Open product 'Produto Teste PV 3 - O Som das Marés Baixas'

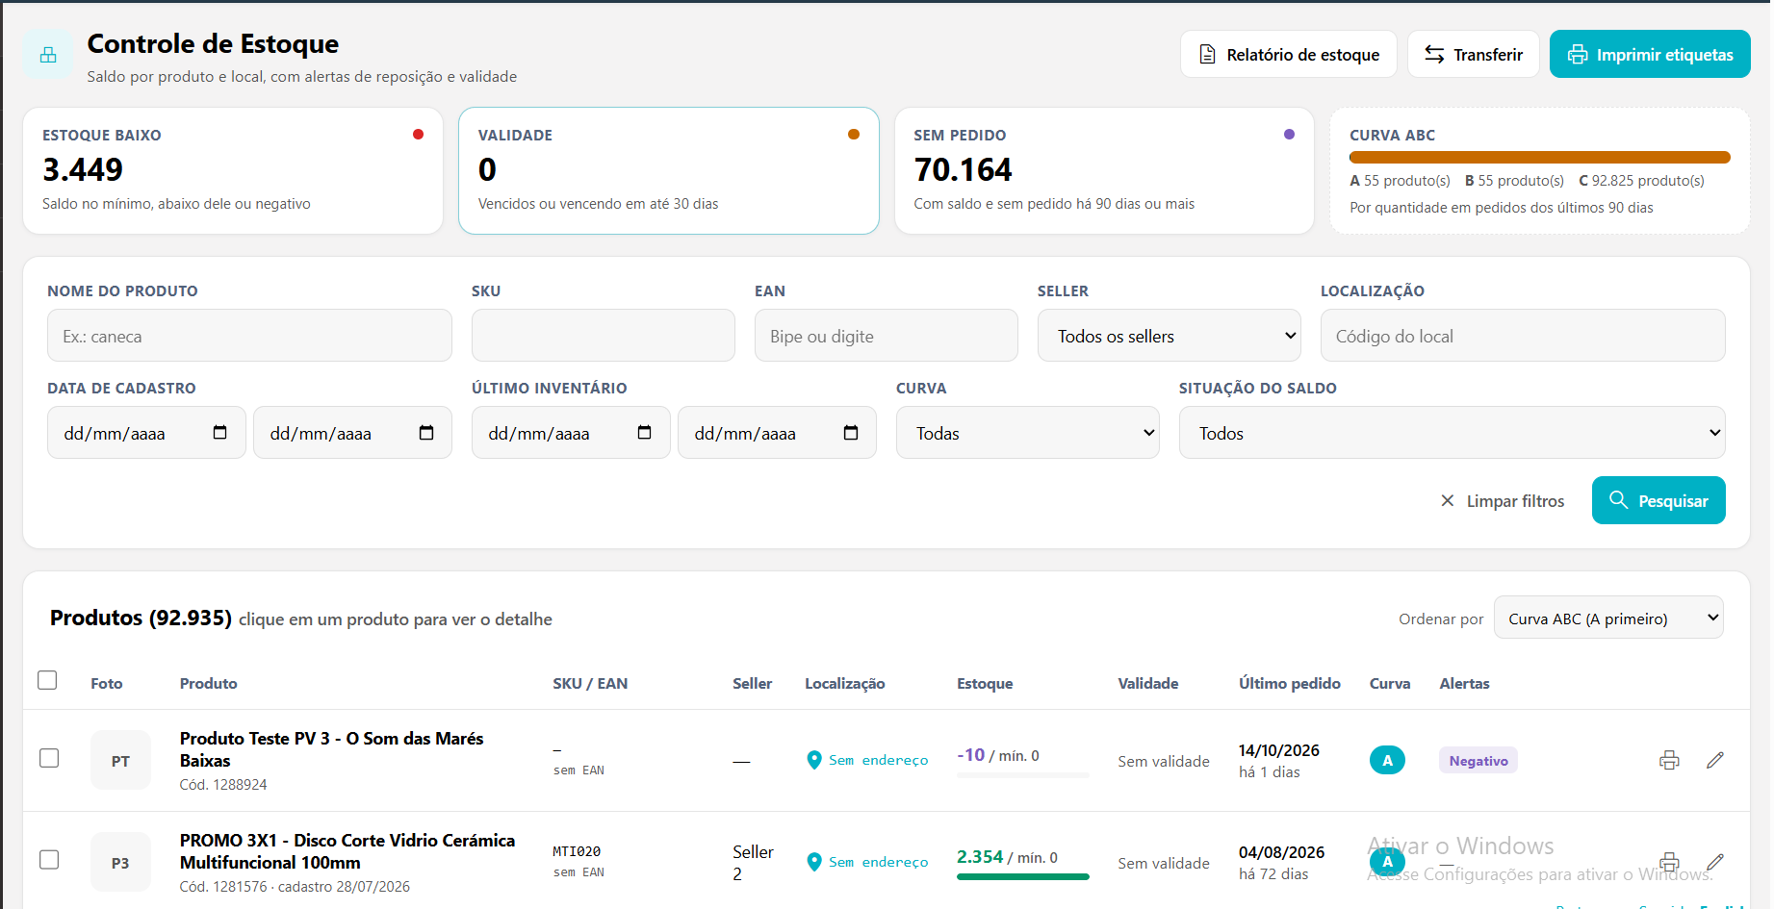331,749
